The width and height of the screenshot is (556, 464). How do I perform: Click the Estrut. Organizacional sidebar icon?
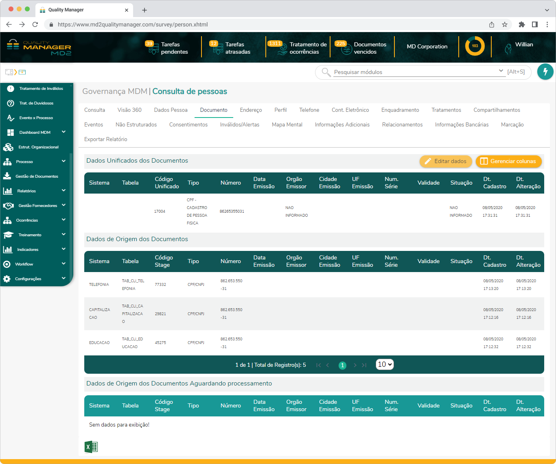point(8,147)
